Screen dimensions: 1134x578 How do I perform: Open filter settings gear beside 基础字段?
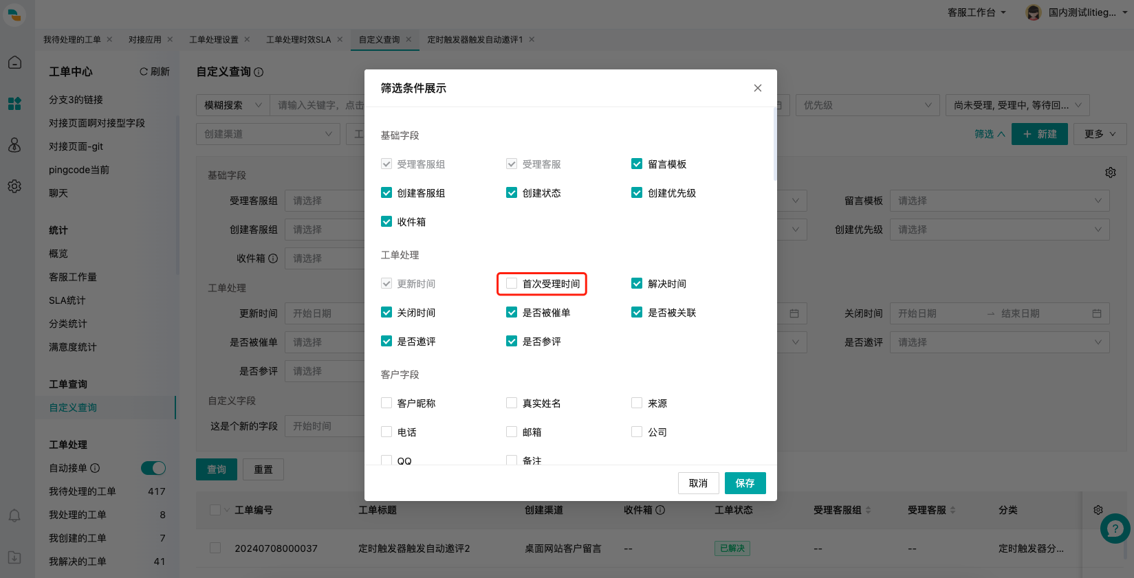[1111, 173]
